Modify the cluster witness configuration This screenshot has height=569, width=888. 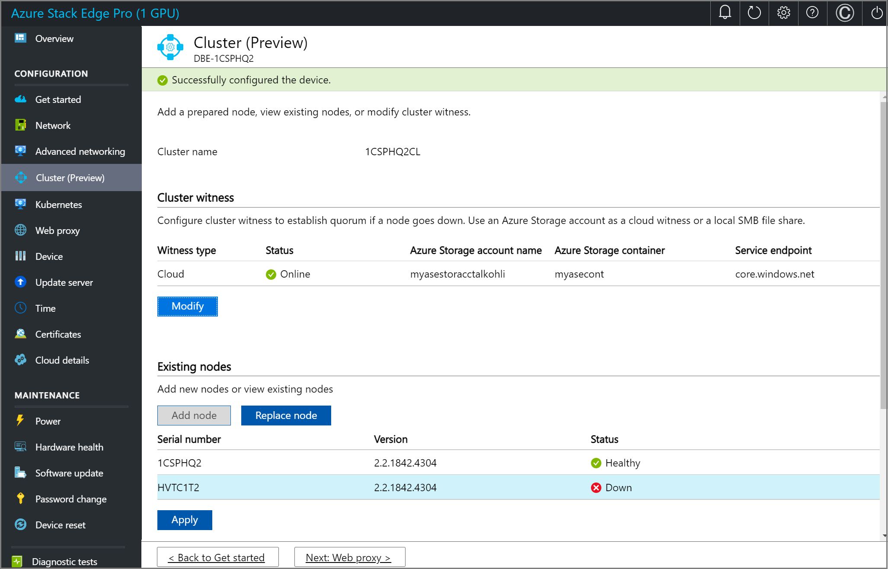coord(187,306)
